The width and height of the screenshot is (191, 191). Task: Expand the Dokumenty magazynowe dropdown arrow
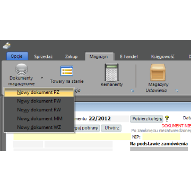click(42, 78)
